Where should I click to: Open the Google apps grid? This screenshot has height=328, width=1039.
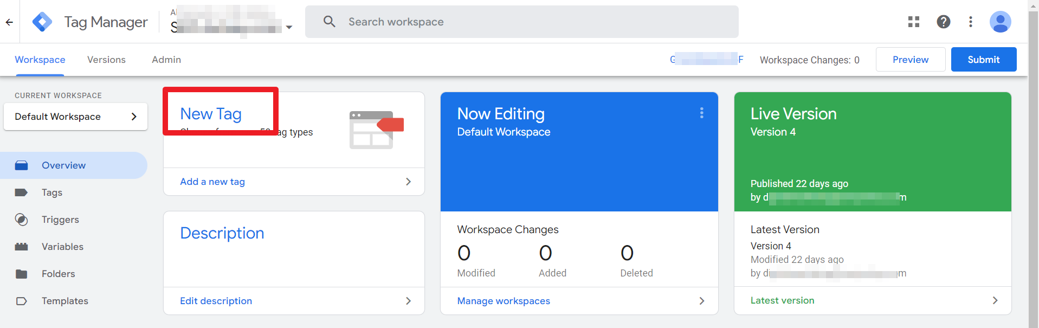point(914,22)
